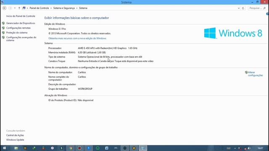Select Sistema e Segurança breadcrumb
The width and height of the screenshot is (269, 151).
(x=64, y=8)
